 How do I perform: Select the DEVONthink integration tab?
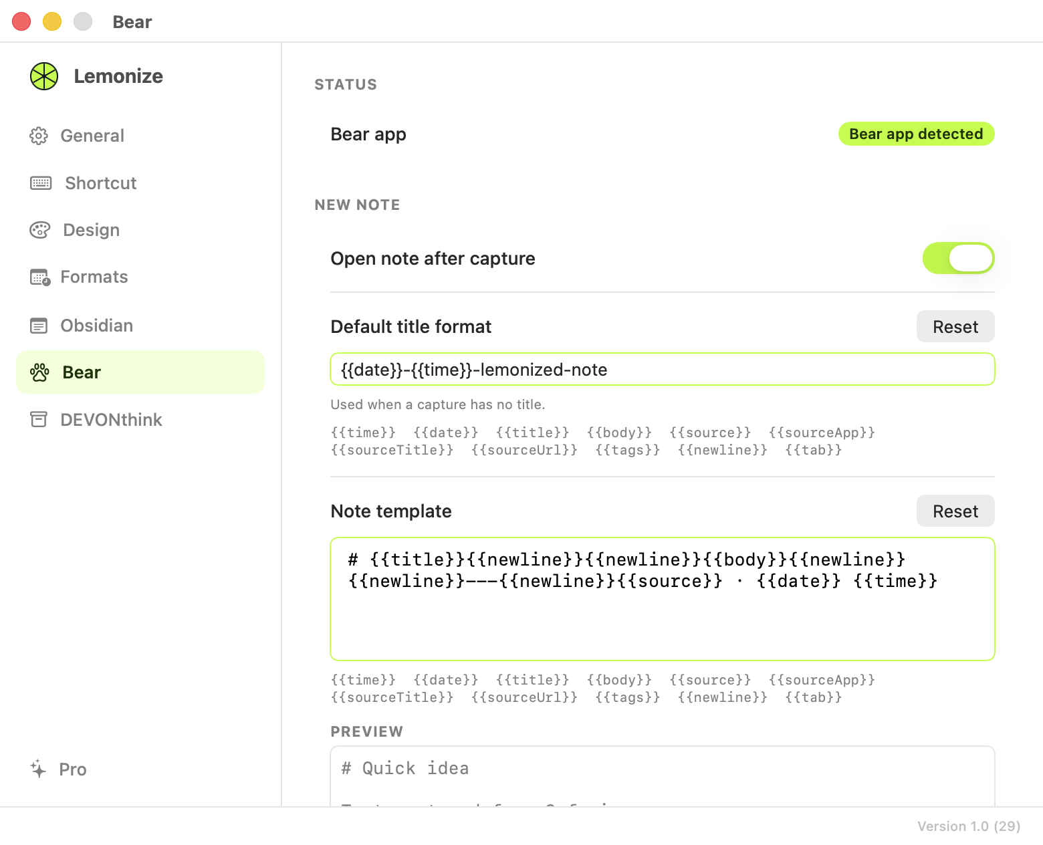[140, 420]
